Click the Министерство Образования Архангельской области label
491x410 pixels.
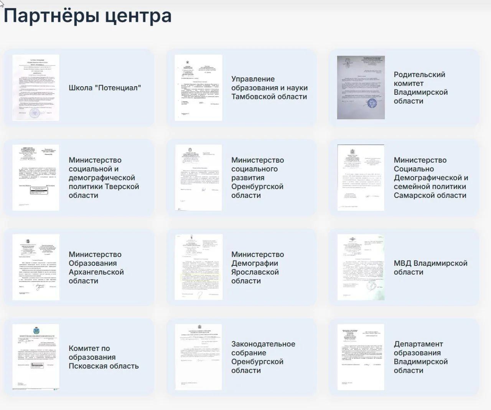pyautogui.click(x=96, y=267)
